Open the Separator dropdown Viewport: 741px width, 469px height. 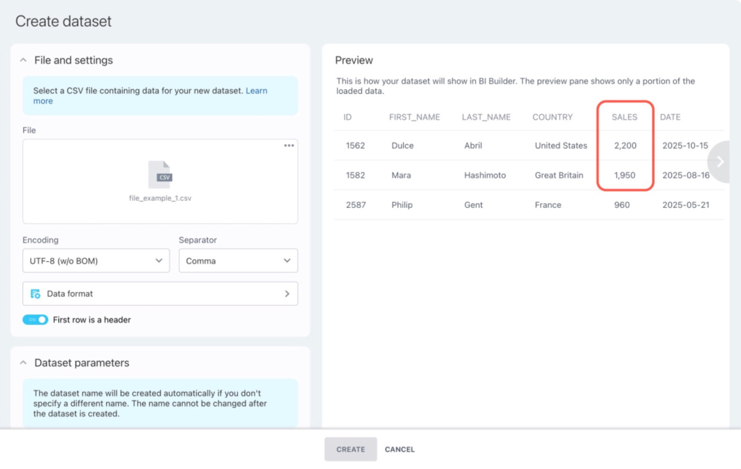click(238, 261)
